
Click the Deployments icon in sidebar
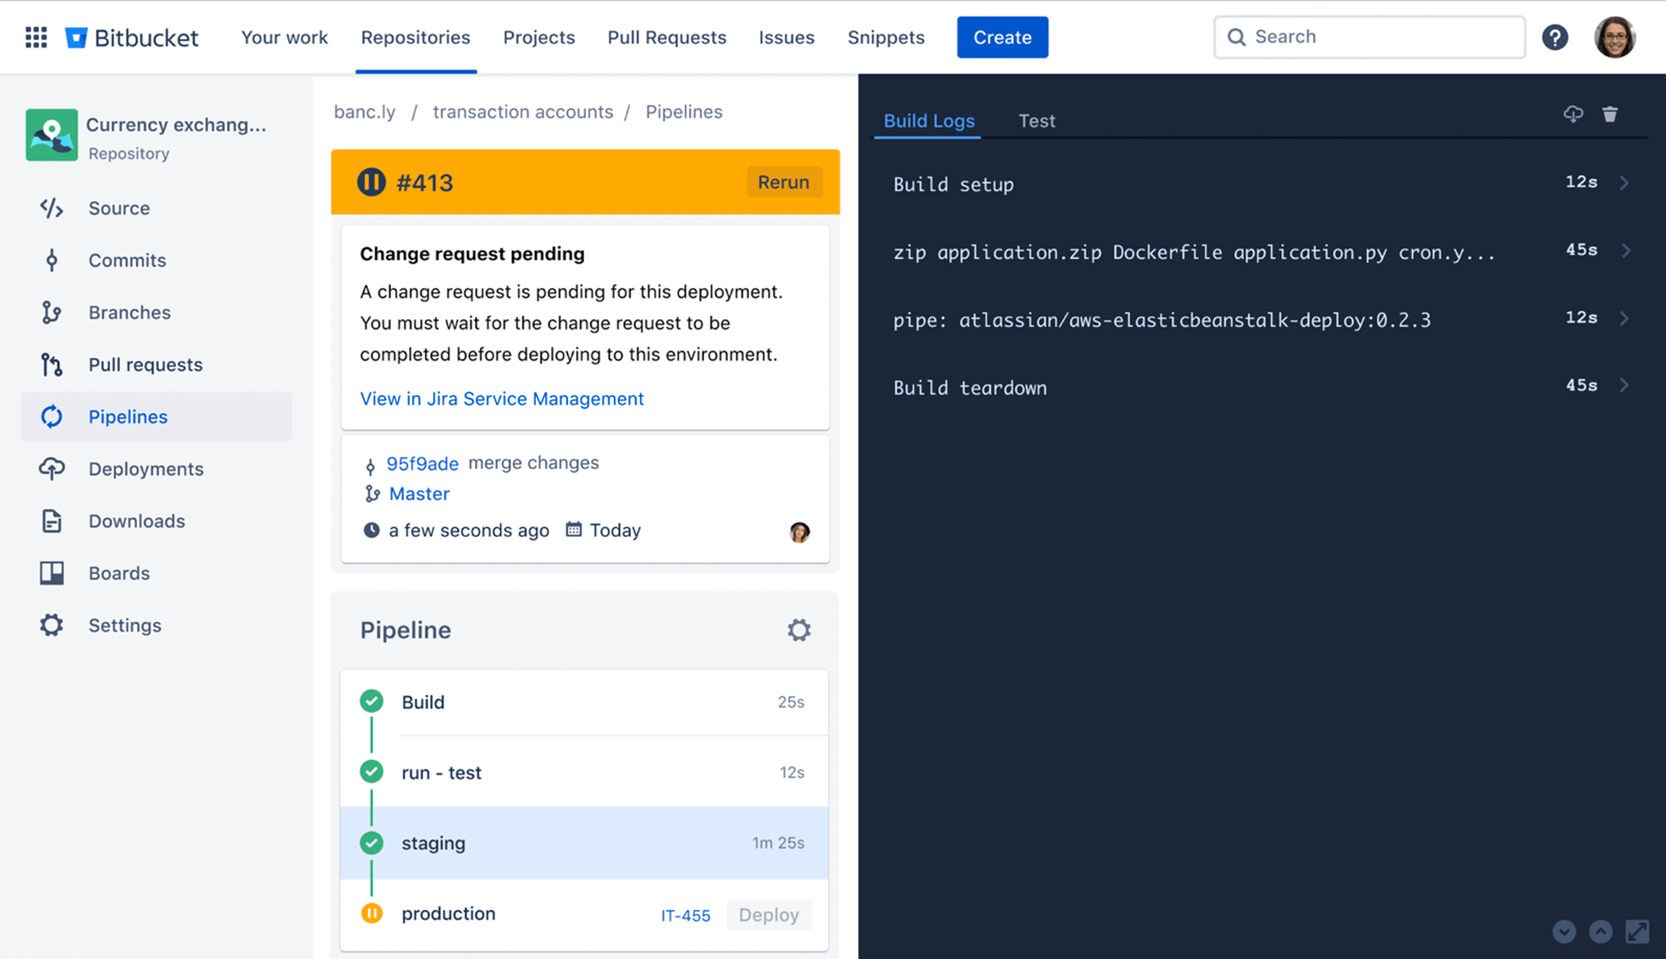pyautogui.click(x=52, y=467)
